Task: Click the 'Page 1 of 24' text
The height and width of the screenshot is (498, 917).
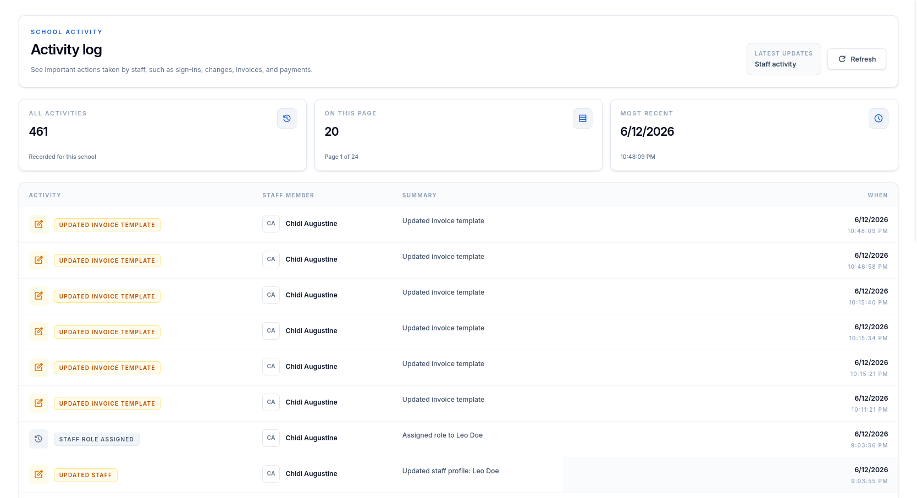Action: [x=341, y=157]
